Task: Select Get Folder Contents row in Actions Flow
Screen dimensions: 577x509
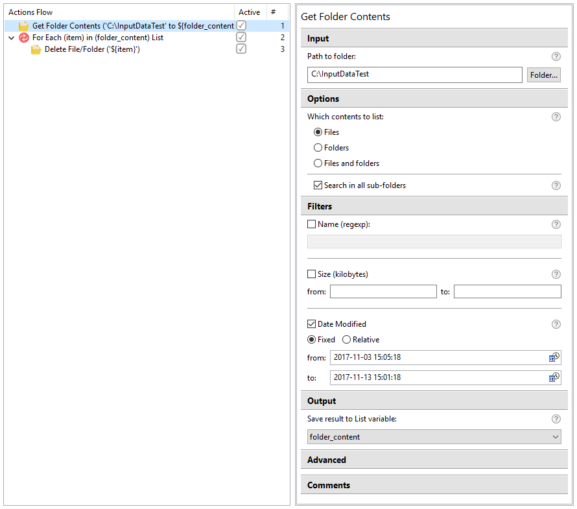Action: click(147, 26)
